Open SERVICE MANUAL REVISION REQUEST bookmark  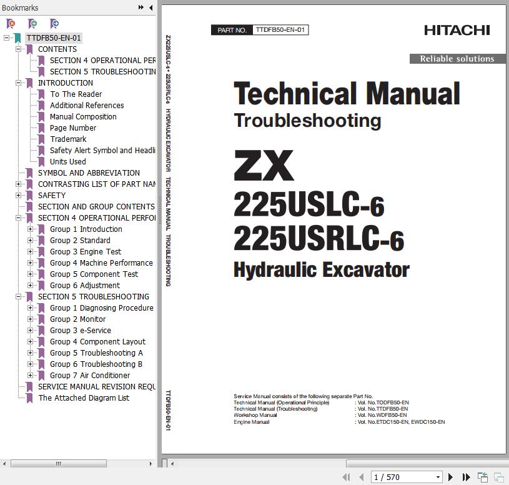(96, 387)
